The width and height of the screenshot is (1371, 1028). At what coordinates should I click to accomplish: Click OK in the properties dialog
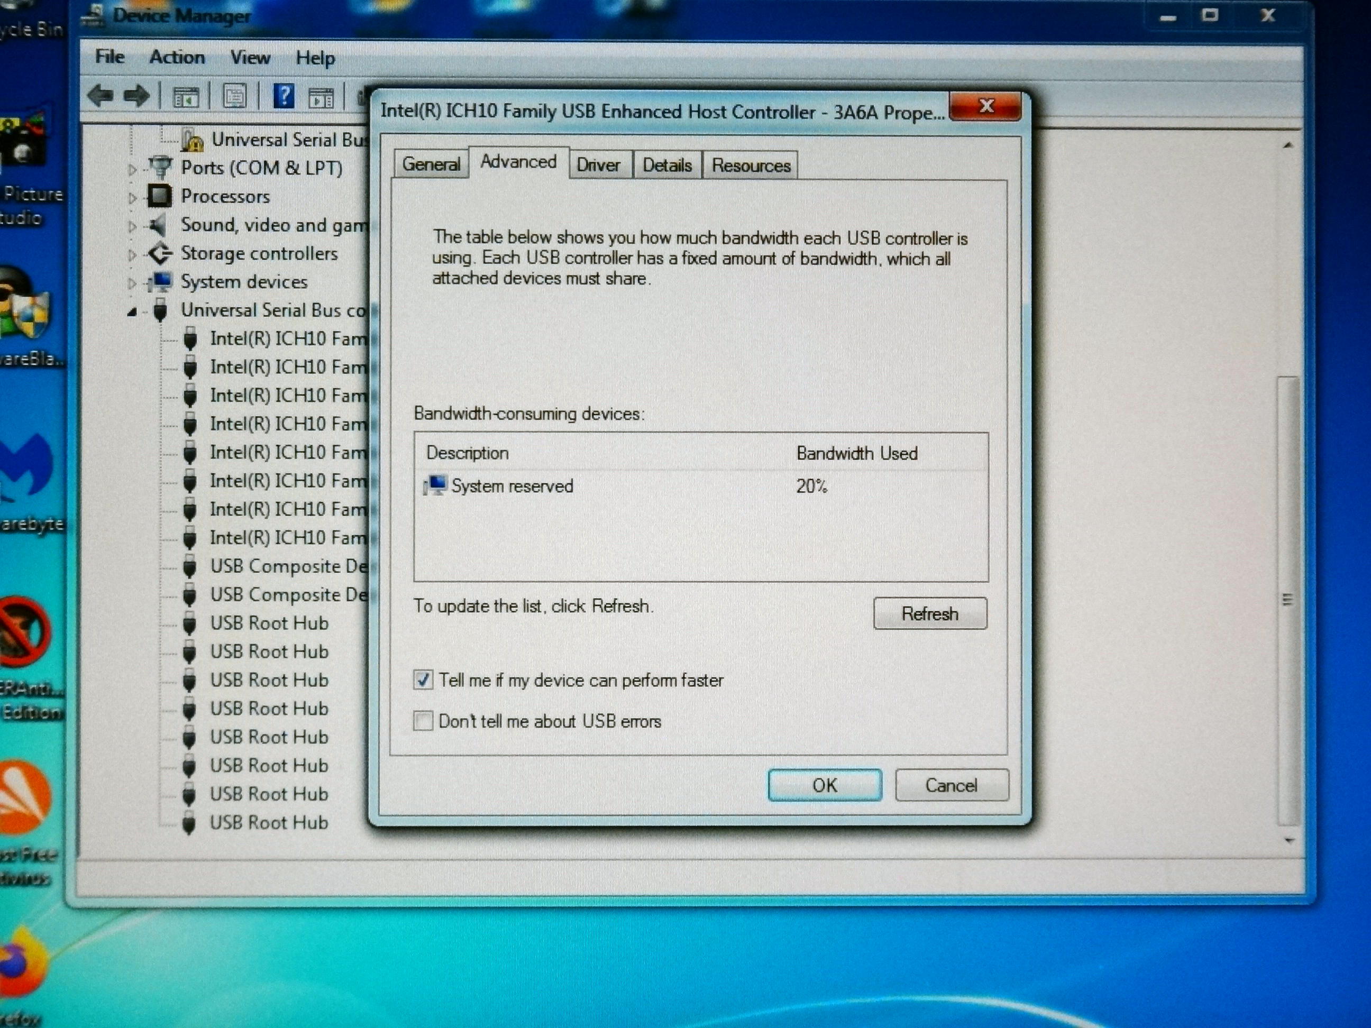(825, 785)
